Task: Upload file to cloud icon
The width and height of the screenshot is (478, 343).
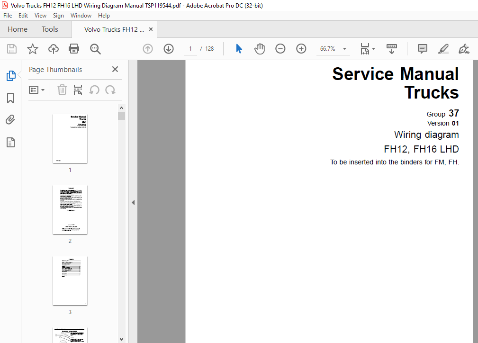Action: tap(54, 49)
